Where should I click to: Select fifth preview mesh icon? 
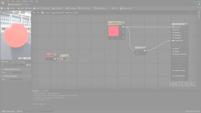30,58
